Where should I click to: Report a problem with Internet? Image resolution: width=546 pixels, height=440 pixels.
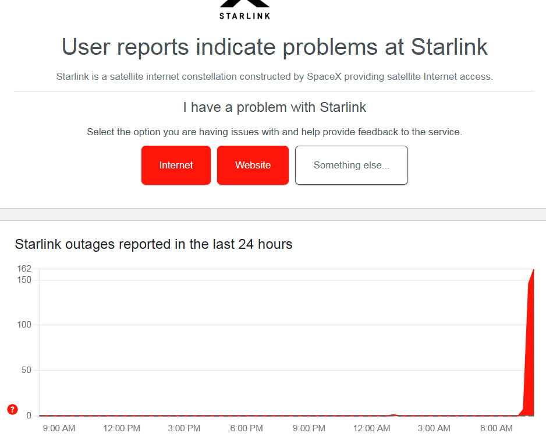pyautogui.click(x=176, y=166)
